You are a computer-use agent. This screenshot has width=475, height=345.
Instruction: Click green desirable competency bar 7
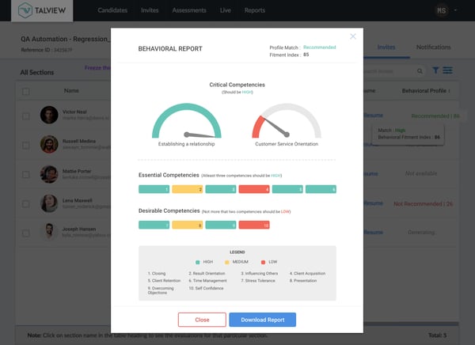coord(154,225)
